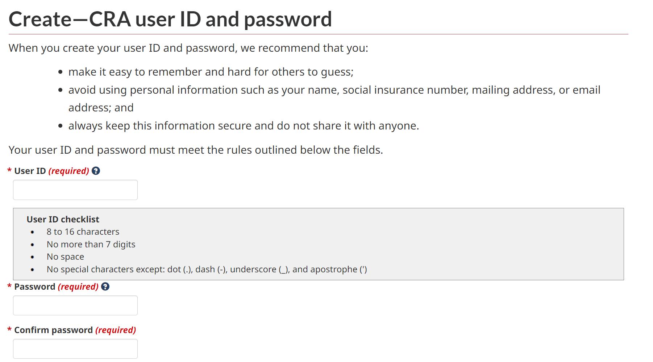This screenshot has height=362, width=653.
Task: Select the Confirm password input field
Action: (x=75, y=349)
